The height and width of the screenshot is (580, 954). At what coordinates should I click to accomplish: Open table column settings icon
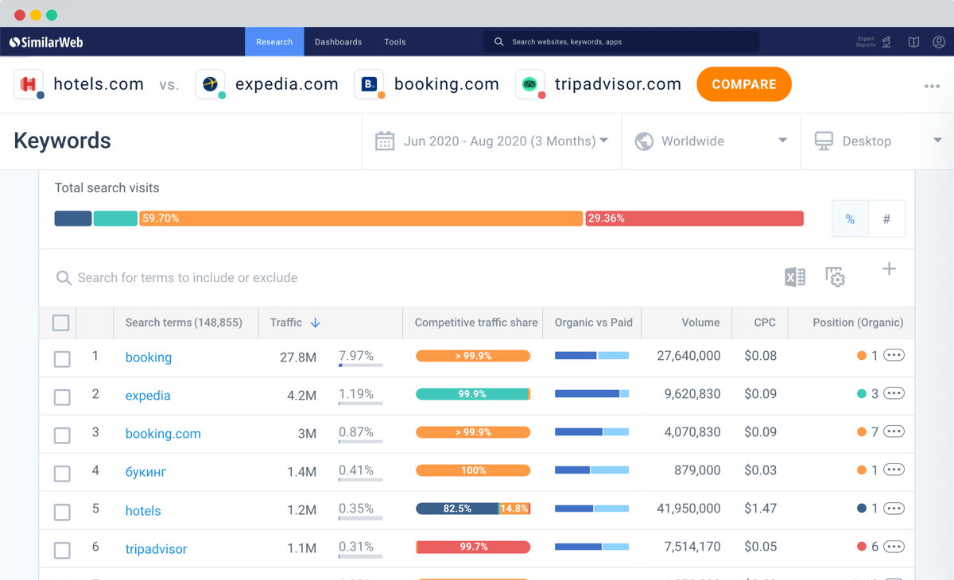(835, 276)
